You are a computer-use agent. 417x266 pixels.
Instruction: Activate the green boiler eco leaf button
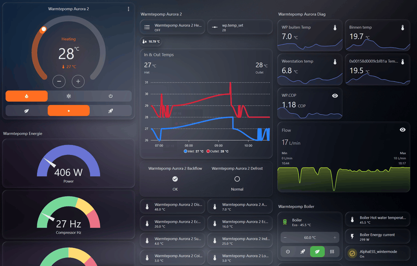tap(317, 251)
